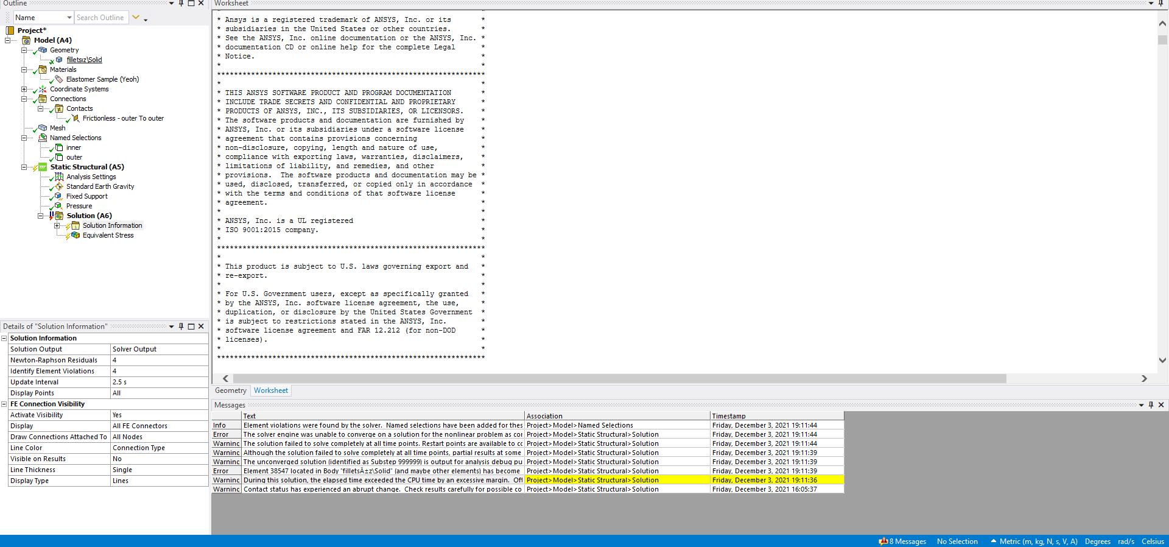The width and height of the screenshot is (1169, 547).
Task: Click the Static Structural (A5) environment icon
Action: point(43,167)
